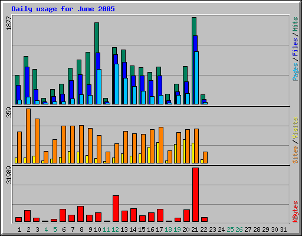302x236 pixels.
Task: Click day 6 on the x-axis
Action: [64, 230]
